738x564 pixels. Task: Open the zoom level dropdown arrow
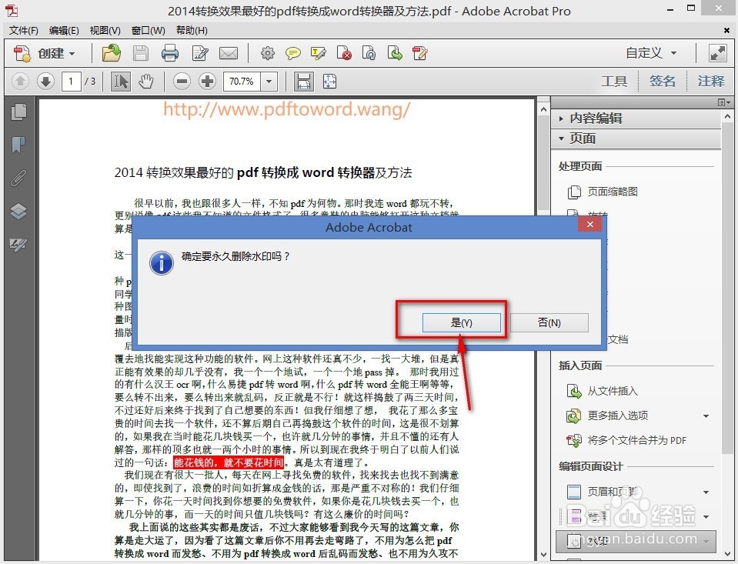coord(269,82)
